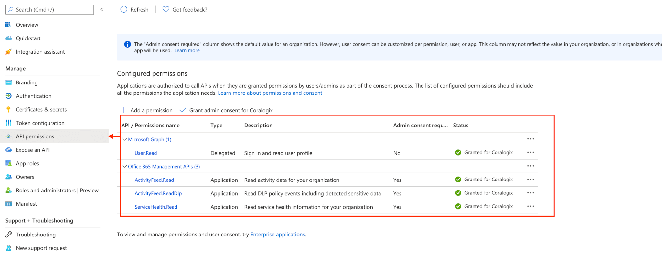Collapse the sidebar with double chevron
Image resolution: width=662 pixels, height=262 pixels.
[x=102, y=10]
